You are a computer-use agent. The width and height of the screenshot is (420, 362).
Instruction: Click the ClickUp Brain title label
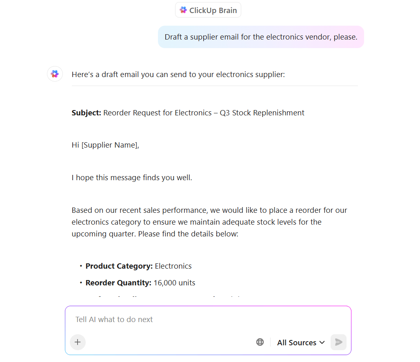pos(213,11)
